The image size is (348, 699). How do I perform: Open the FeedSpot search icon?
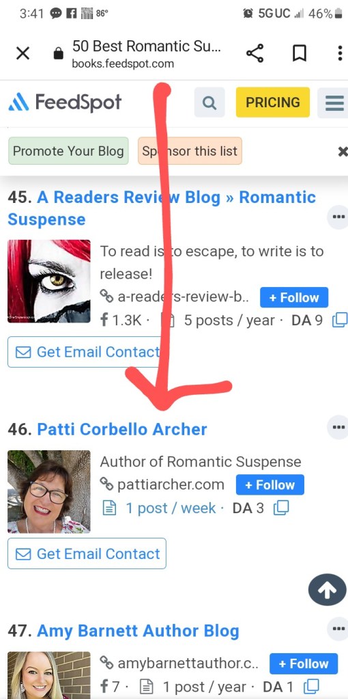209,102
